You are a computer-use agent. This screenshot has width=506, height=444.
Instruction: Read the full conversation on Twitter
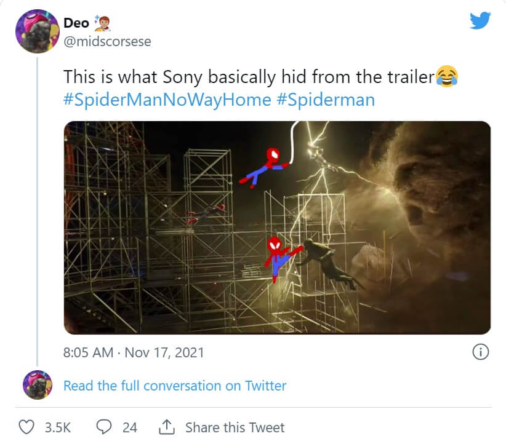(x=175, y=386)
